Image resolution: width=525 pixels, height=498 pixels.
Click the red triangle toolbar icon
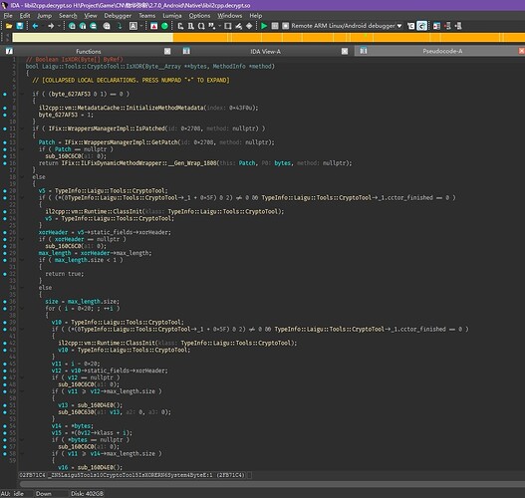click(x=154, y=26)
